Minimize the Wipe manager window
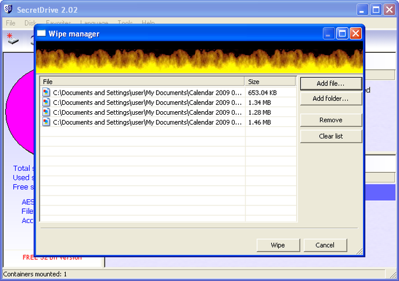The image size is (399, 281). click(x=328, y=33)
